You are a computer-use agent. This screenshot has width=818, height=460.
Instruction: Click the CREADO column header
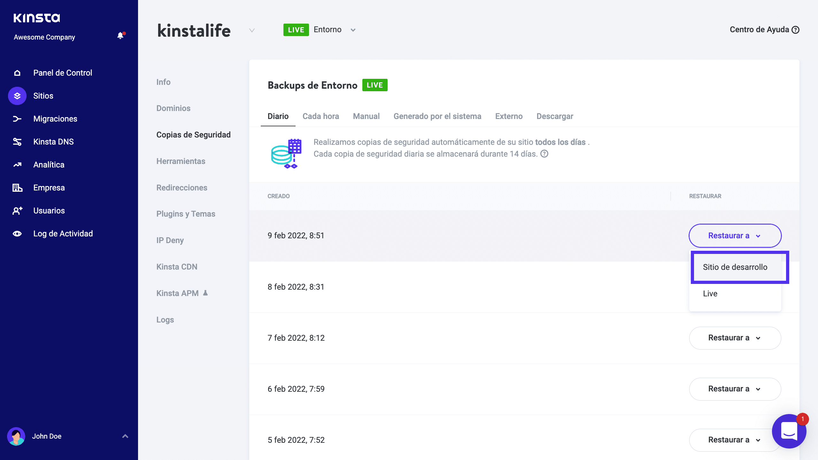279,196
